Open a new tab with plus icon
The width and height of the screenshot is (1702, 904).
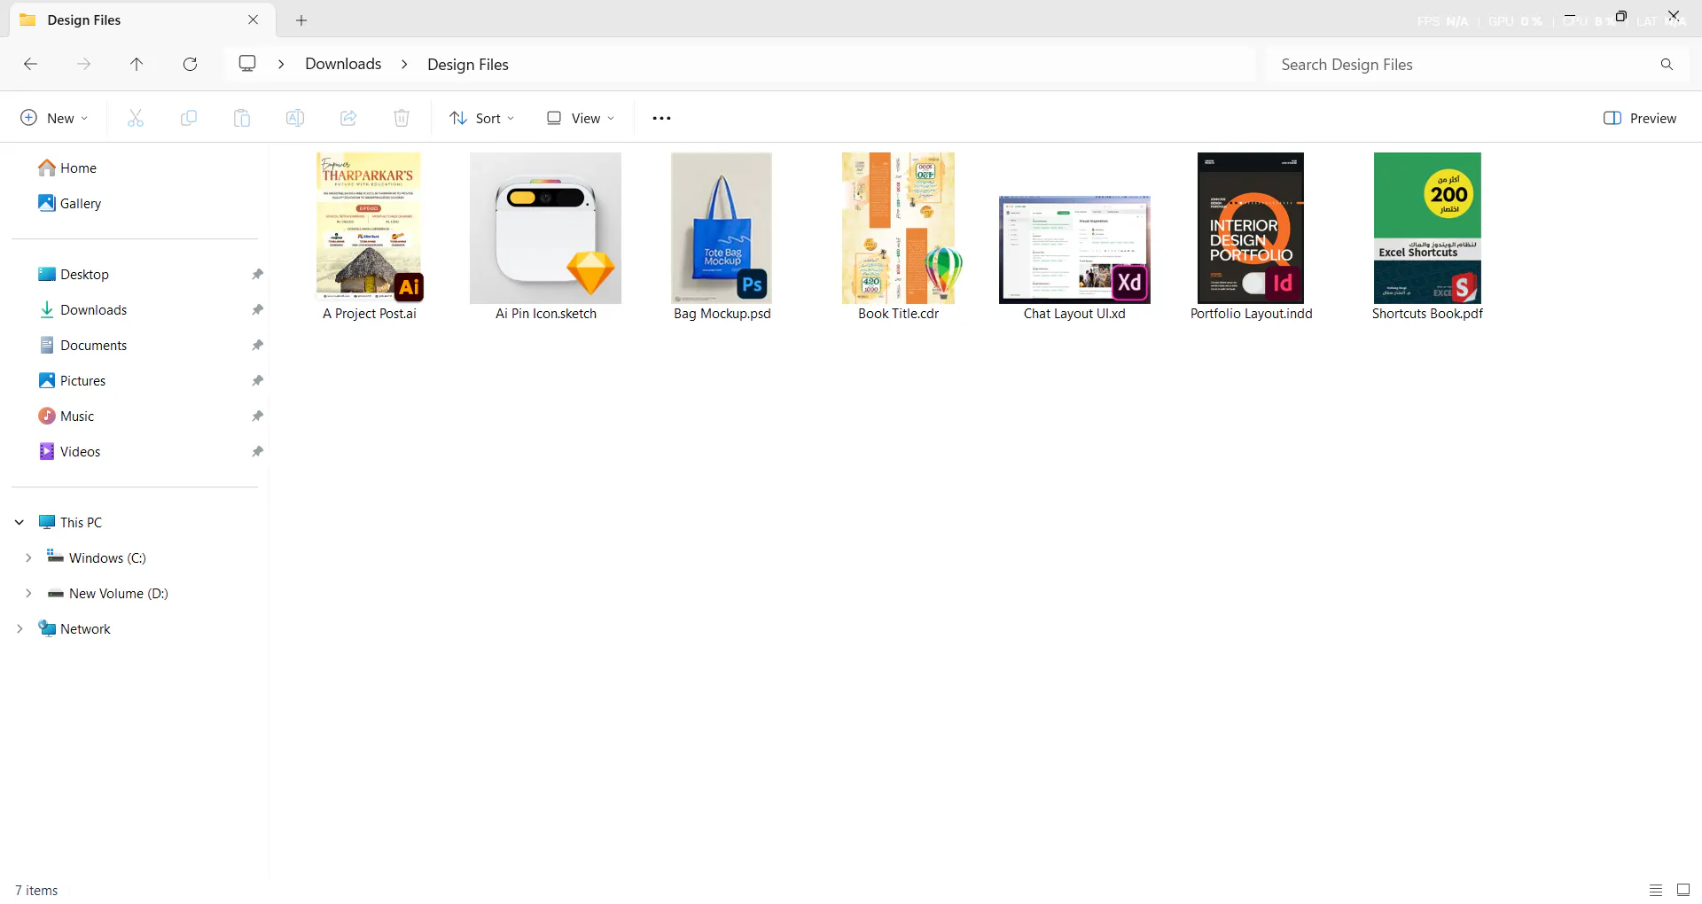(x=301, y=20)
